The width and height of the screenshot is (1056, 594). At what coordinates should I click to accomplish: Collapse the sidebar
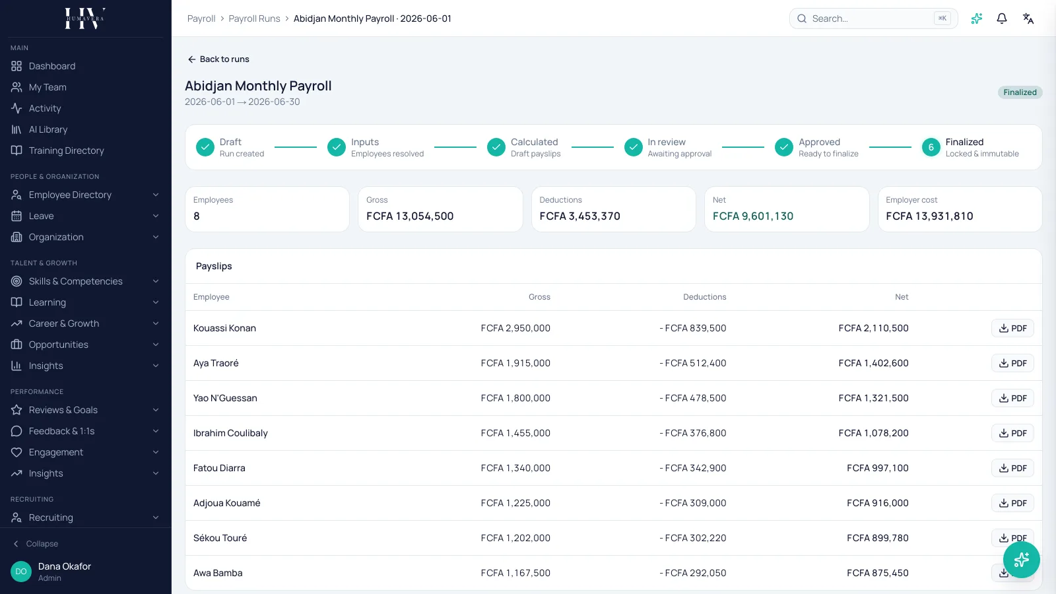pos(36,544)
